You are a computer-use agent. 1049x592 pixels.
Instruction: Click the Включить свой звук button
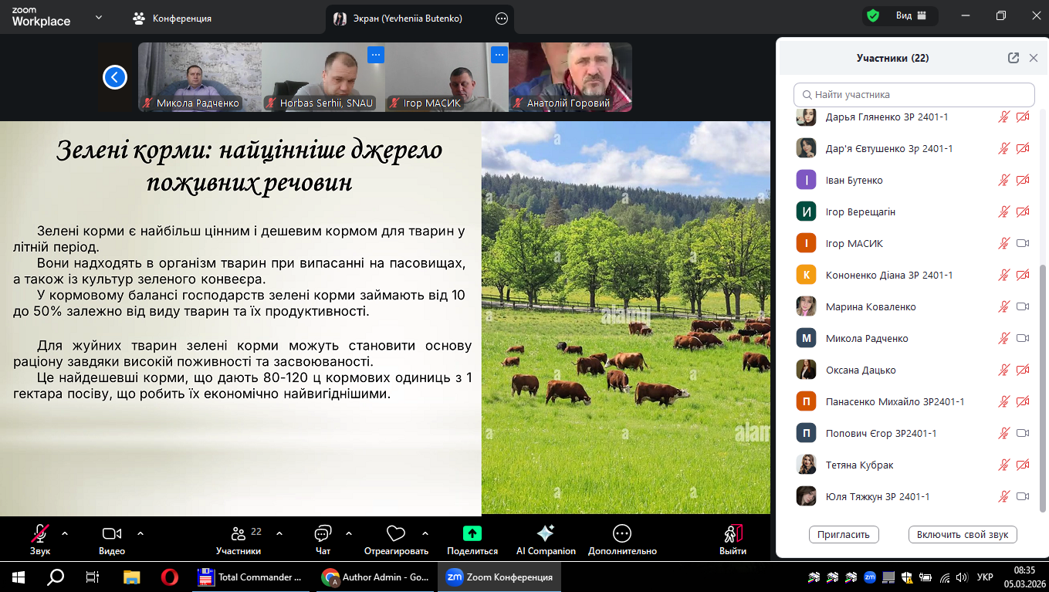963,534
